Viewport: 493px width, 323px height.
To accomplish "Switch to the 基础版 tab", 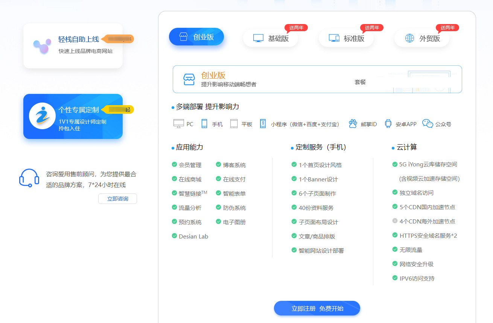I will coord(271,38).
